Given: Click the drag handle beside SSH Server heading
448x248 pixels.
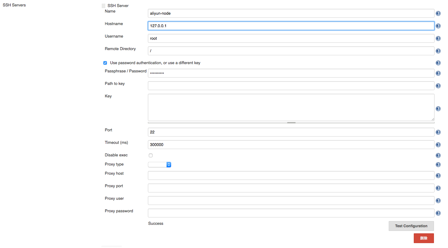Looking at the screenshot, I should tap(103, 5).
